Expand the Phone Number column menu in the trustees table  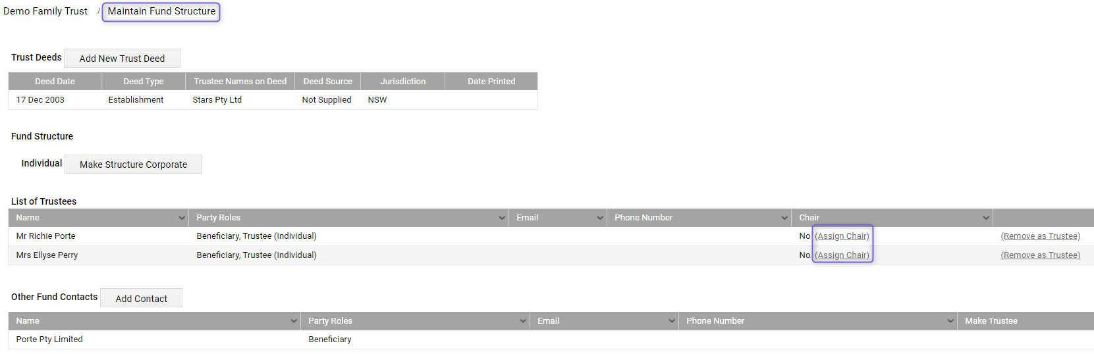[x=784, y=218]
